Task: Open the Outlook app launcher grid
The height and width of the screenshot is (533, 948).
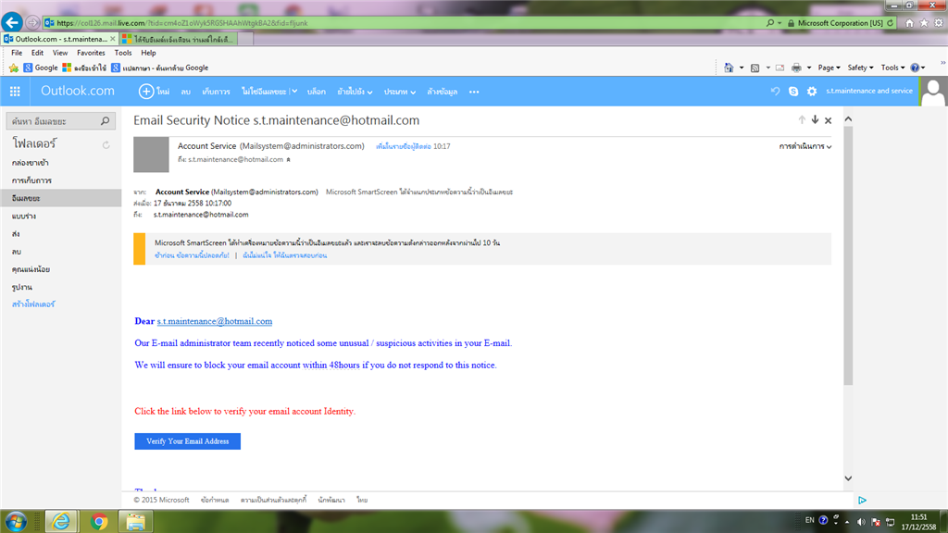Action: 15,92
